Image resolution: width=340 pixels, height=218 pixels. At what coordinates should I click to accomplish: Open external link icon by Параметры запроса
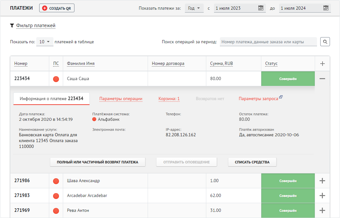coord(281,97)
